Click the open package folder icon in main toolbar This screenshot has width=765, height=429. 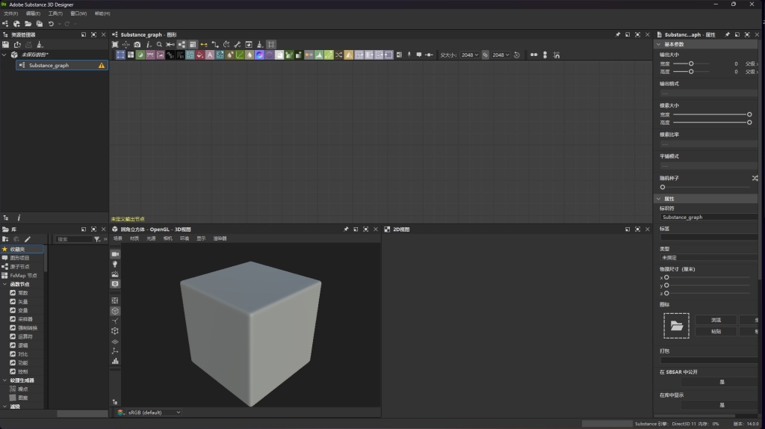[x=28, y=23]
